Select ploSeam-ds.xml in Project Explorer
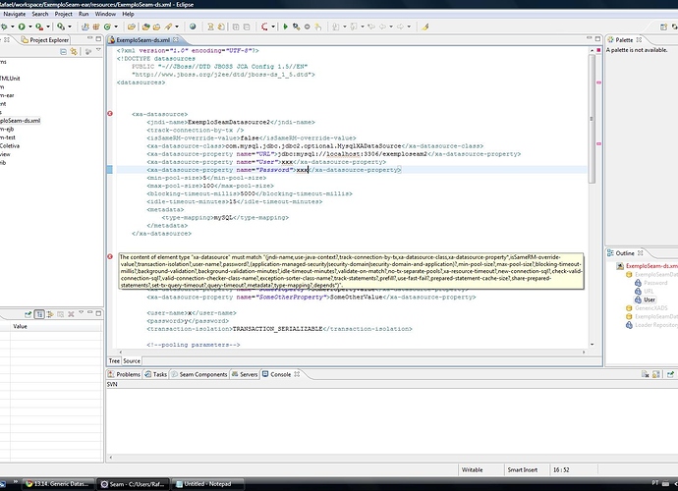Viewport: 678px width, 491px height. coord(20,121)
